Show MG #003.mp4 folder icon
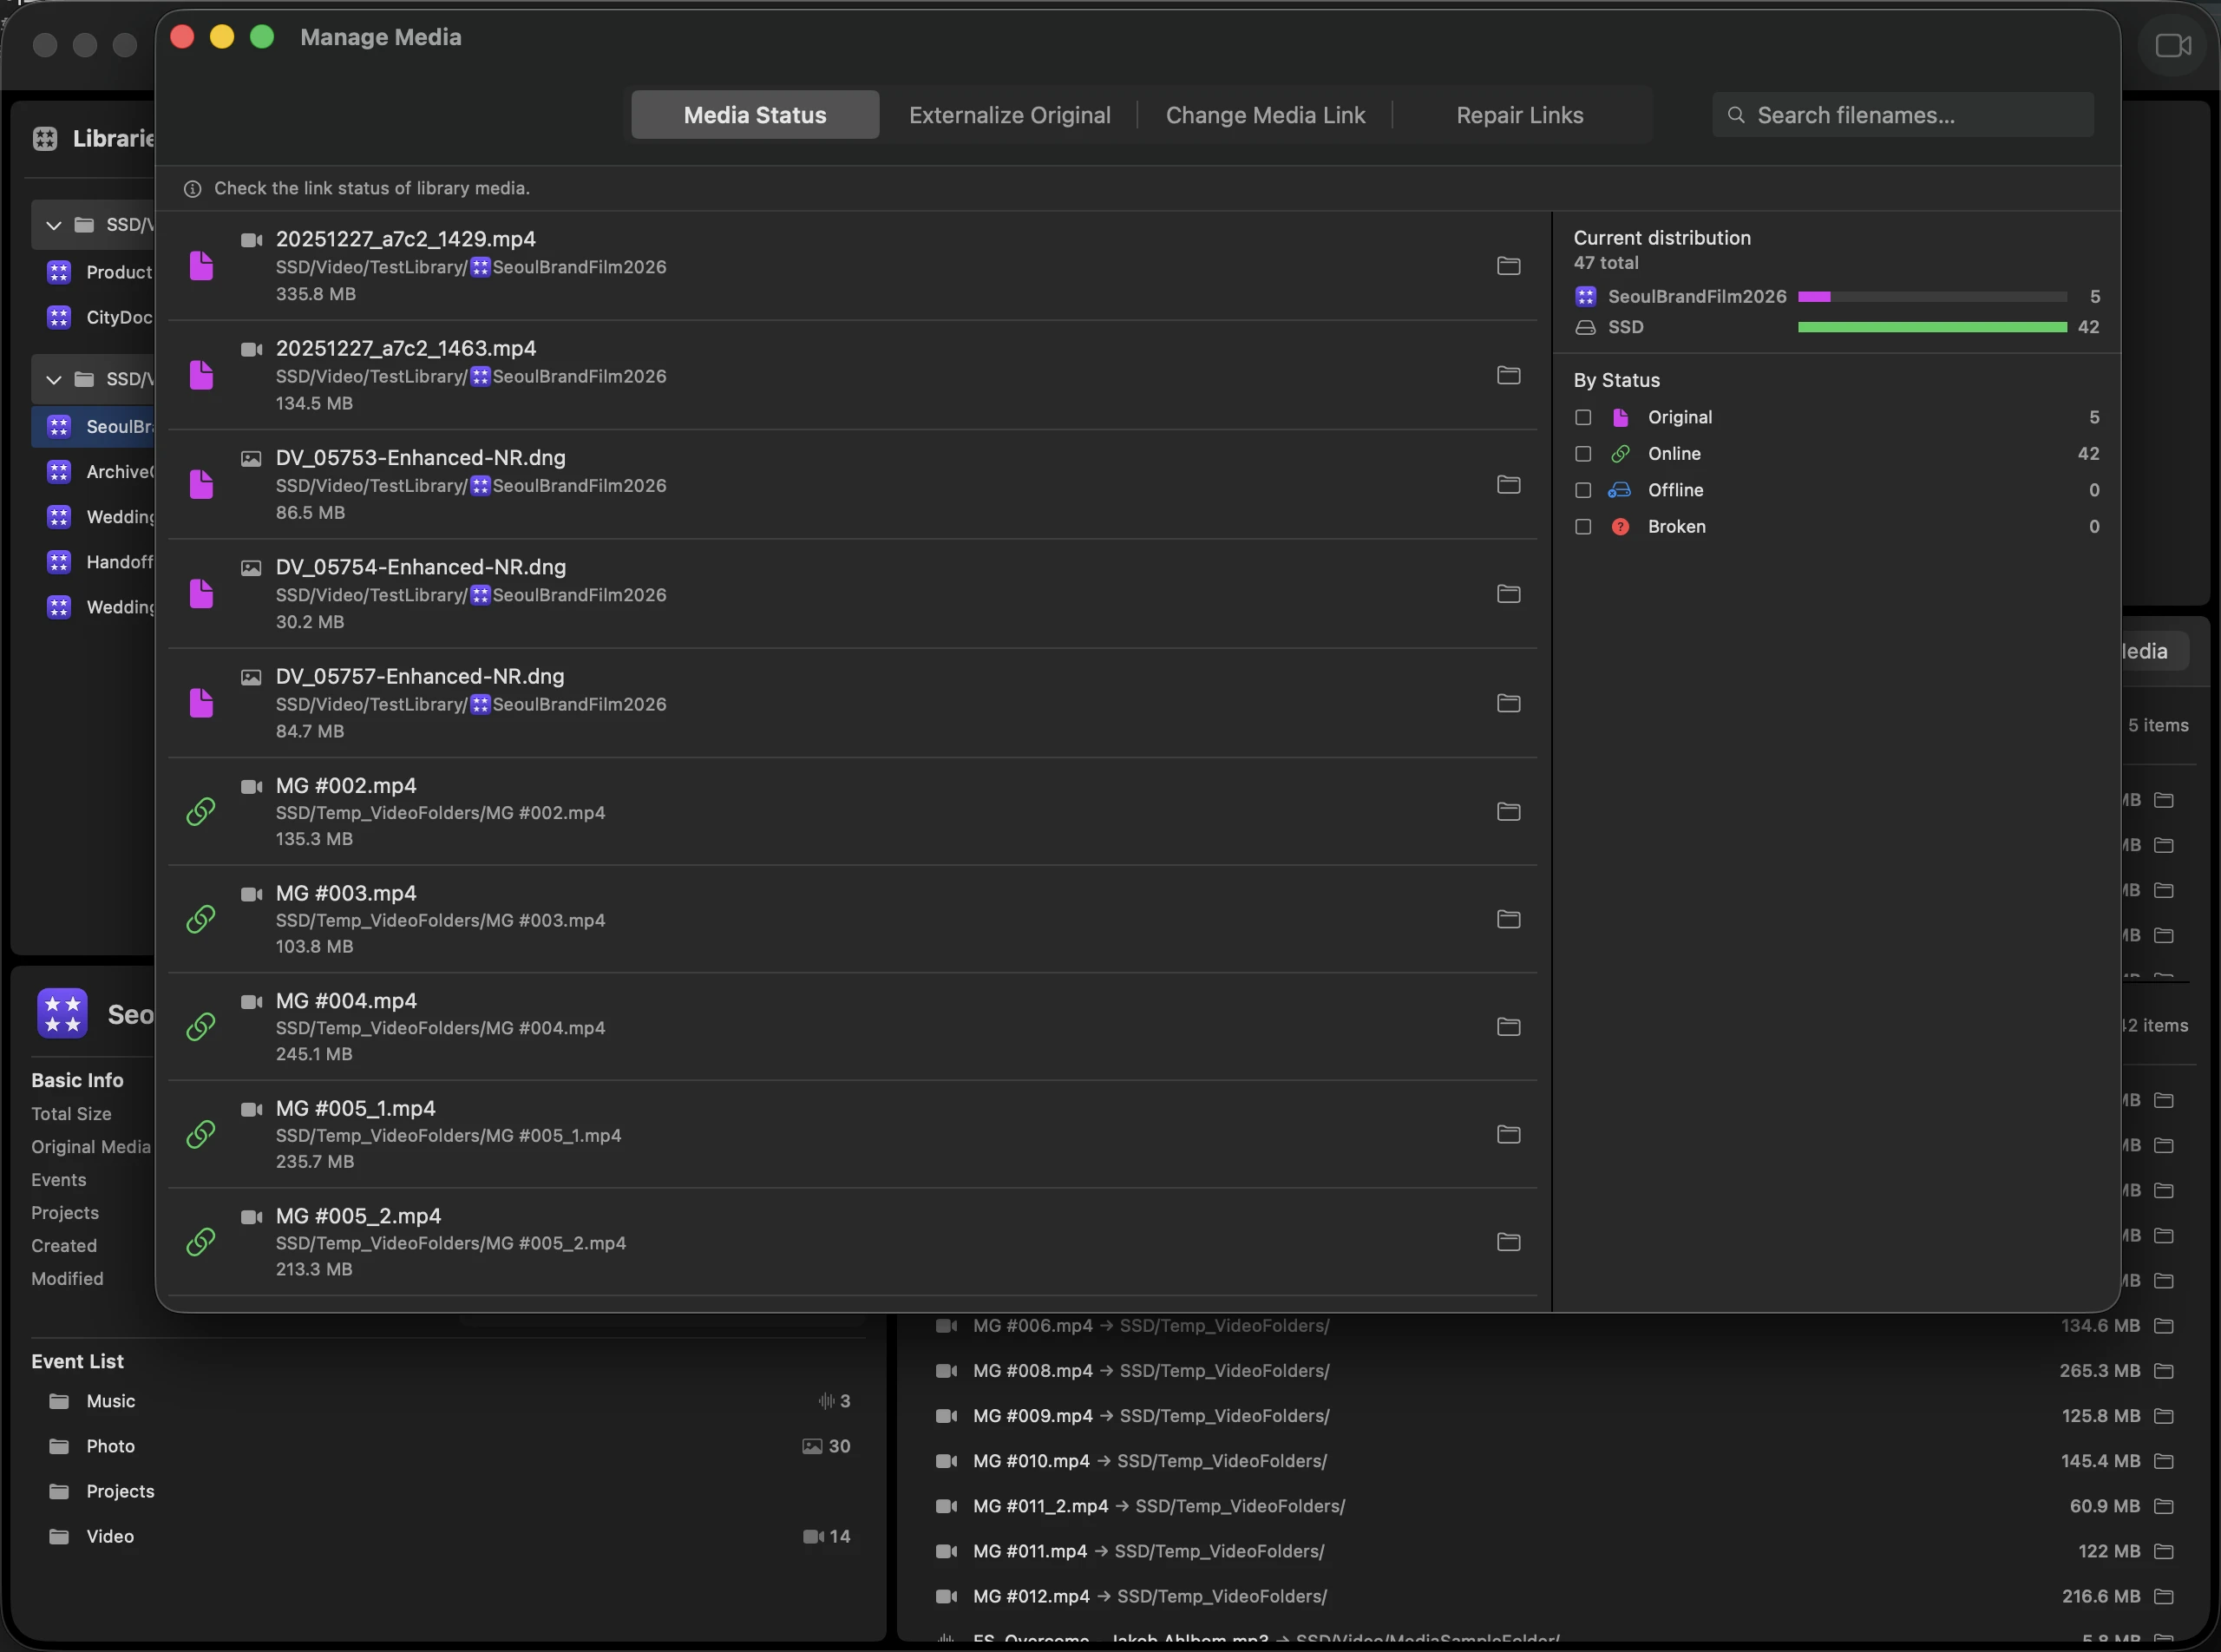 tap(1508, 919)
